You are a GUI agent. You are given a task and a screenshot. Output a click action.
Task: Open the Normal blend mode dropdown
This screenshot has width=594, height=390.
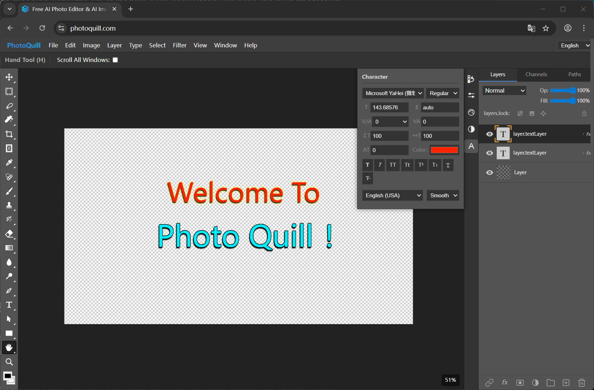point(505,90)
